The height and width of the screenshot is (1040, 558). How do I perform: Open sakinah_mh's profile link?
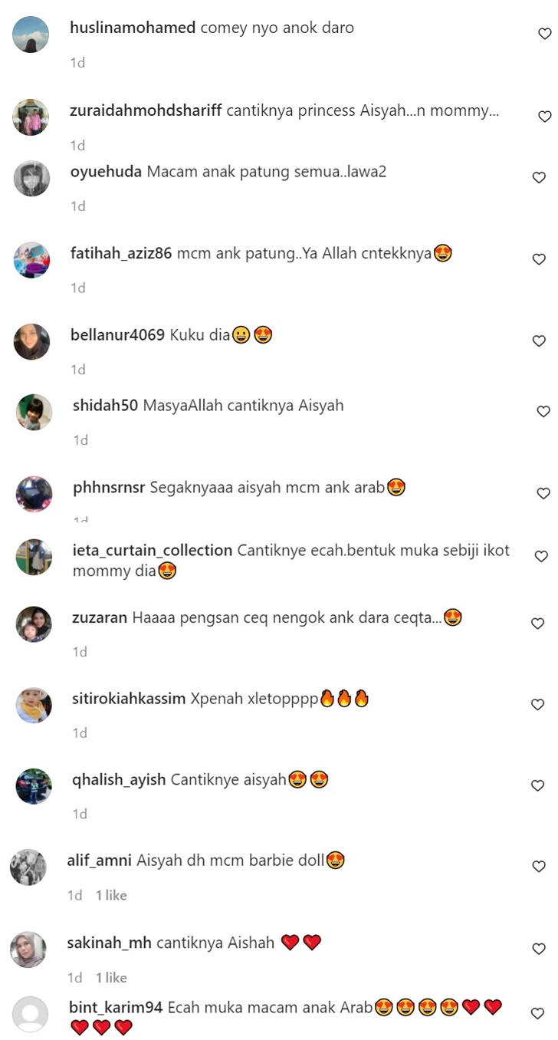[110, 943]
